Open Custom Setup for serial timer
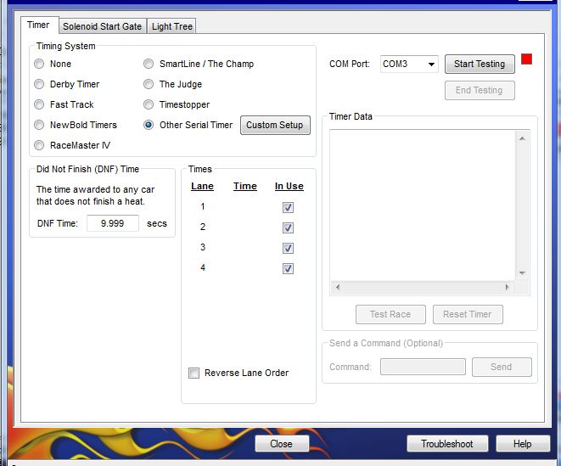561x466 pixels. click(x=274, y=125)
